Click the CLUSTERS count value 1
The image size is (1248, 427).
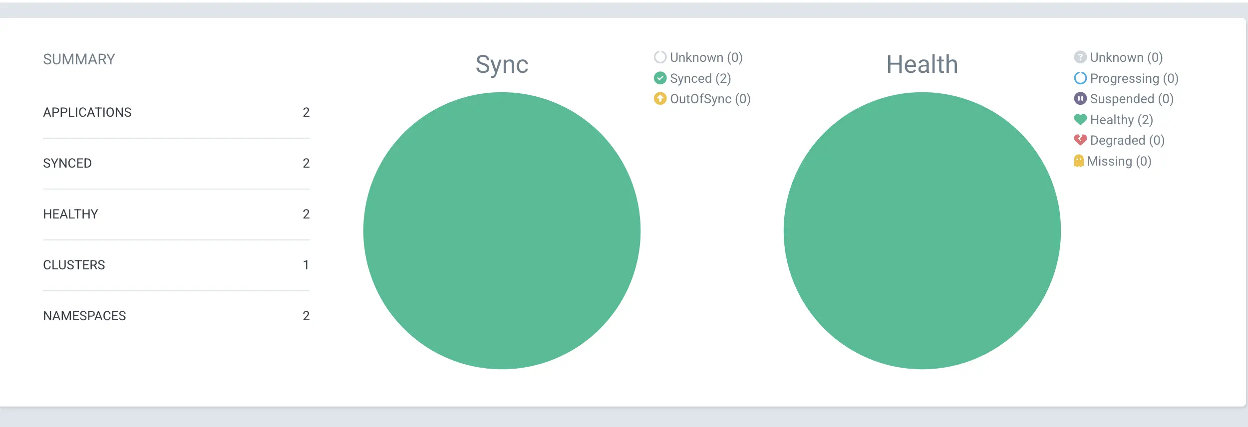[x=306, y=265]
